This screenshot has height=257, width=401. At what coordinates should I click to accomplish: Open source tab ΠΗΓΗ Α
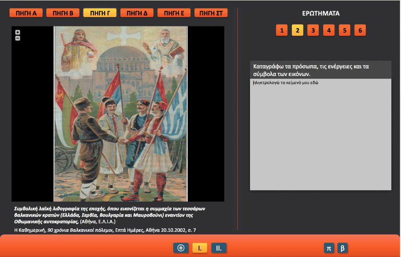point(26,13)
